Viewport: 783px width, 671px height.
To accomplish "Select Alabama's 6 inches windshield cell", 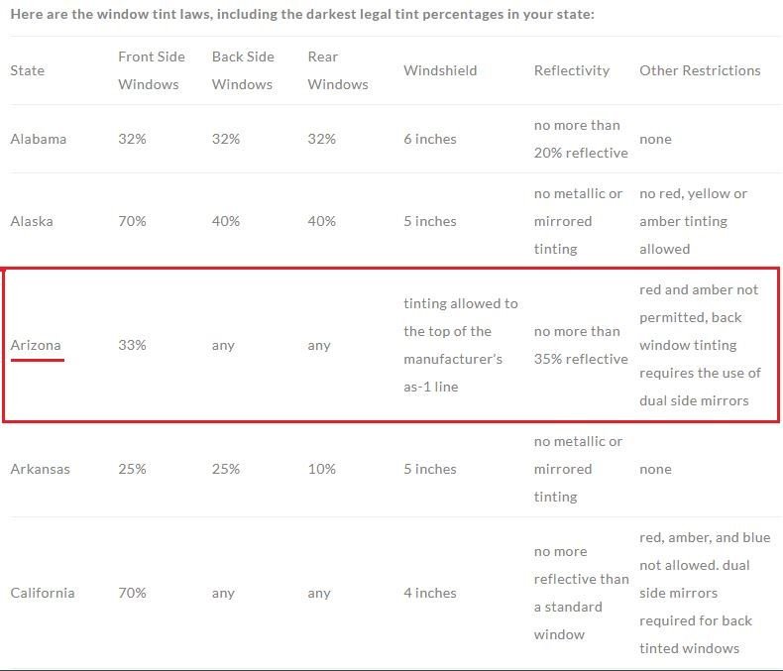I will (430, 139).
